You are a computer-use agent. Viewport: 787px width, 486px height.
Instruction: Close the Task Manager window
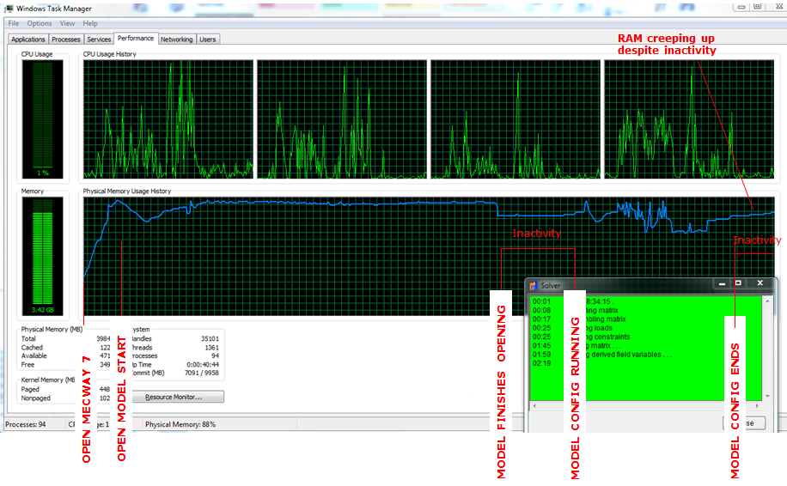click(x=778, y=6)
